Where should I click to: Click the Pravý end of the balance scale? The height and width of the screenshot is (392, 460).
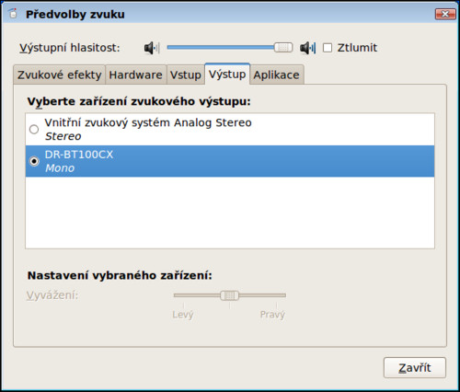(272, 315)
